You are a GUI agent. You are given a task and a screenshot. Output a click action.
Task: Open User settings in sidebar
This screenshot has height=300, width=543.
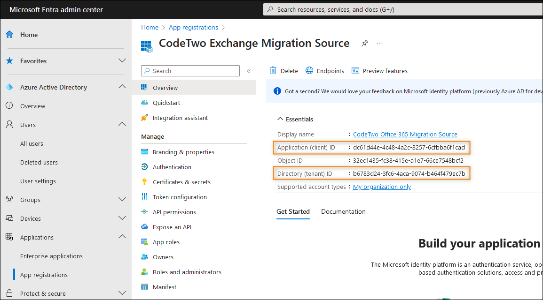coord(38,181)
